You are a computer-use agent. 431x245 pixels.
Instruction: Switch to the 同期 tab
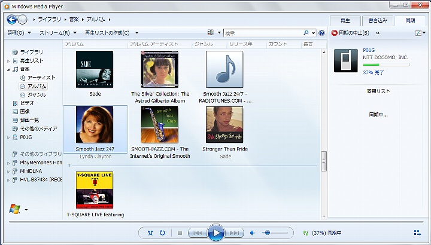(410, 20)
